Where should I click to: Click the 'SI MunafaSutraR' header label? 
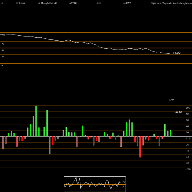point(47,3)
